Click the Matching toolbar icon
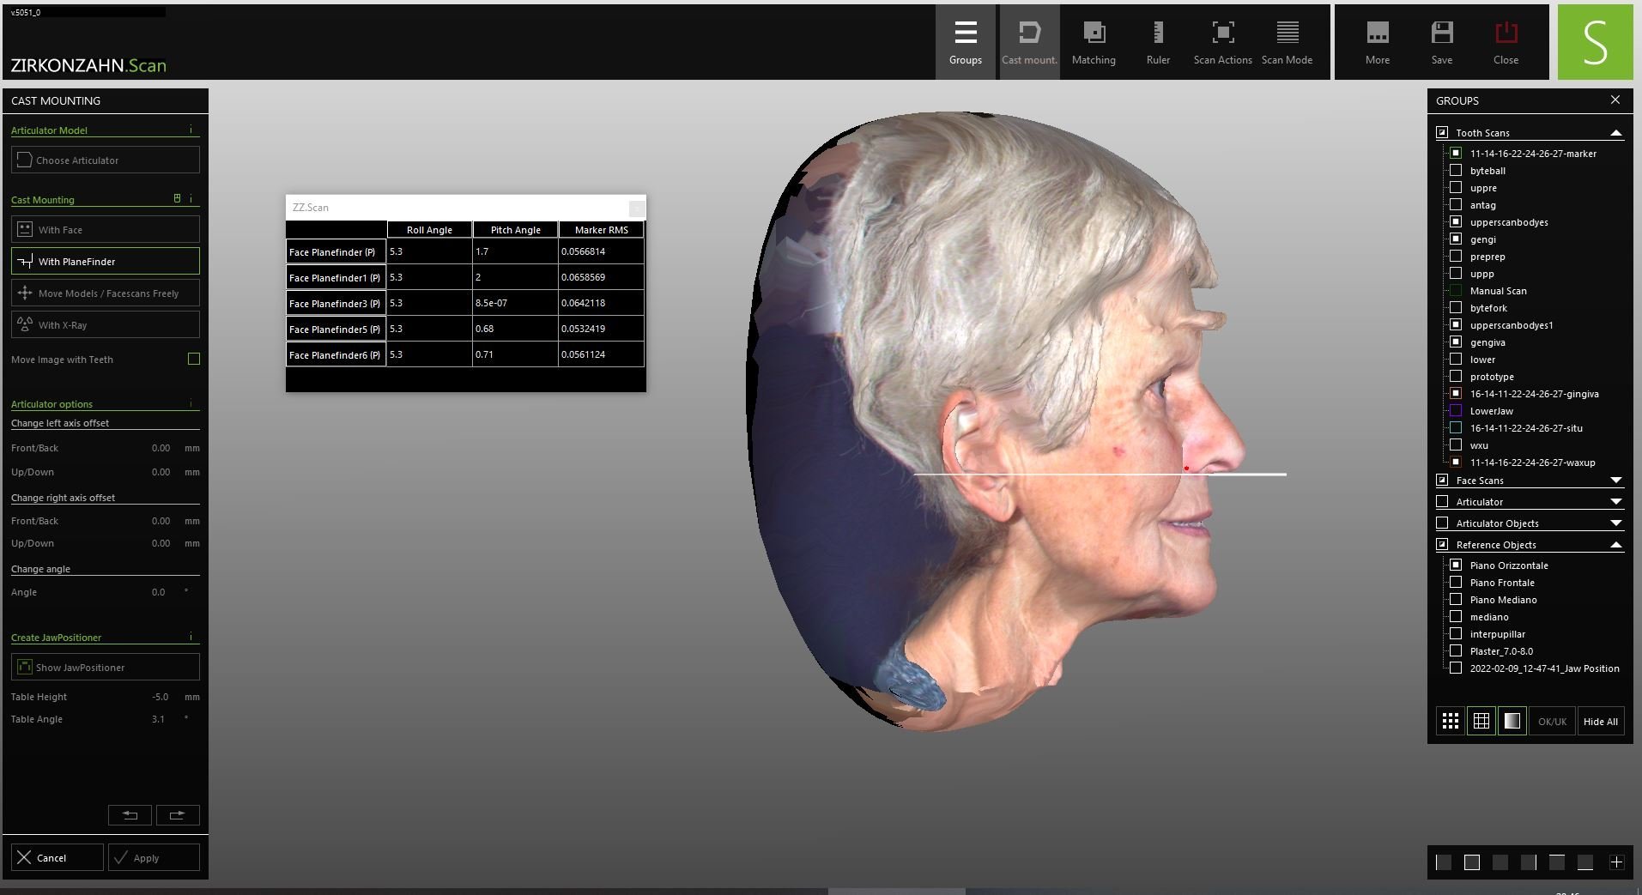This screenshot has width=1642, height=895. [1094, 42]
